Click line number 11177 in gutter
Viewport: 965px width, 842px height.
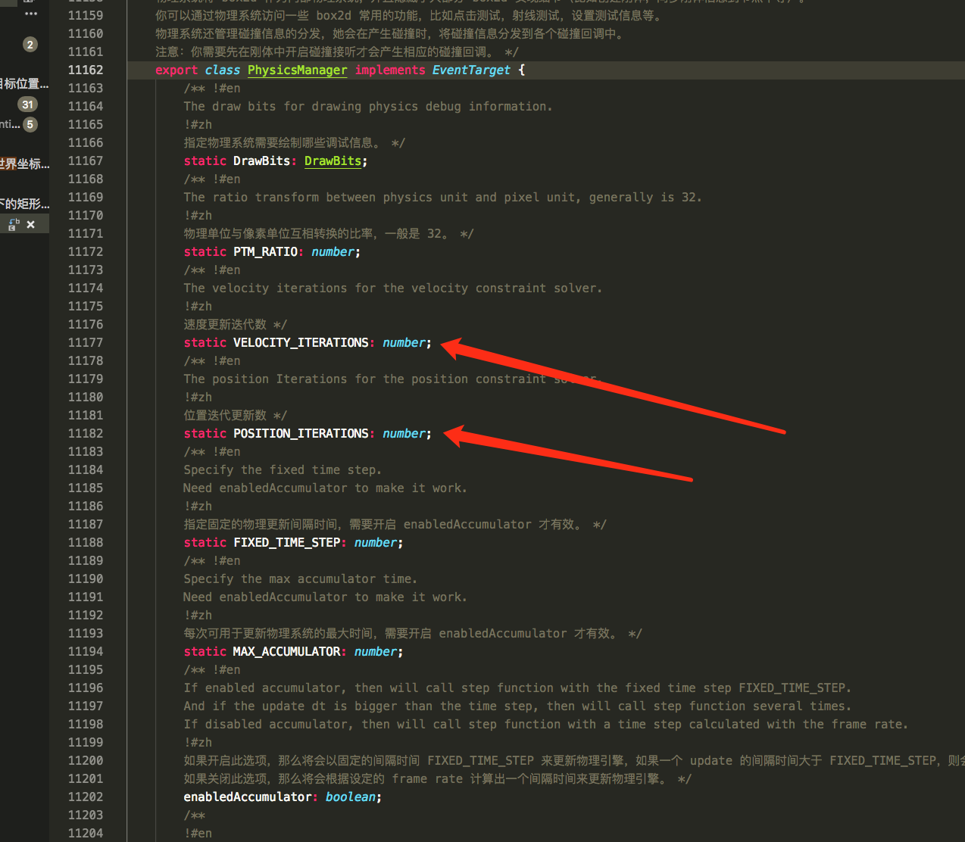coord(86,342)
